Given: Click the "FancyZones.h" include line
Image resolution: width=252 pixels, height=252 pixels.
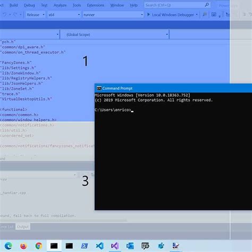Looking at the screenshot, I should pyautogui.click(x=16, y=63).
